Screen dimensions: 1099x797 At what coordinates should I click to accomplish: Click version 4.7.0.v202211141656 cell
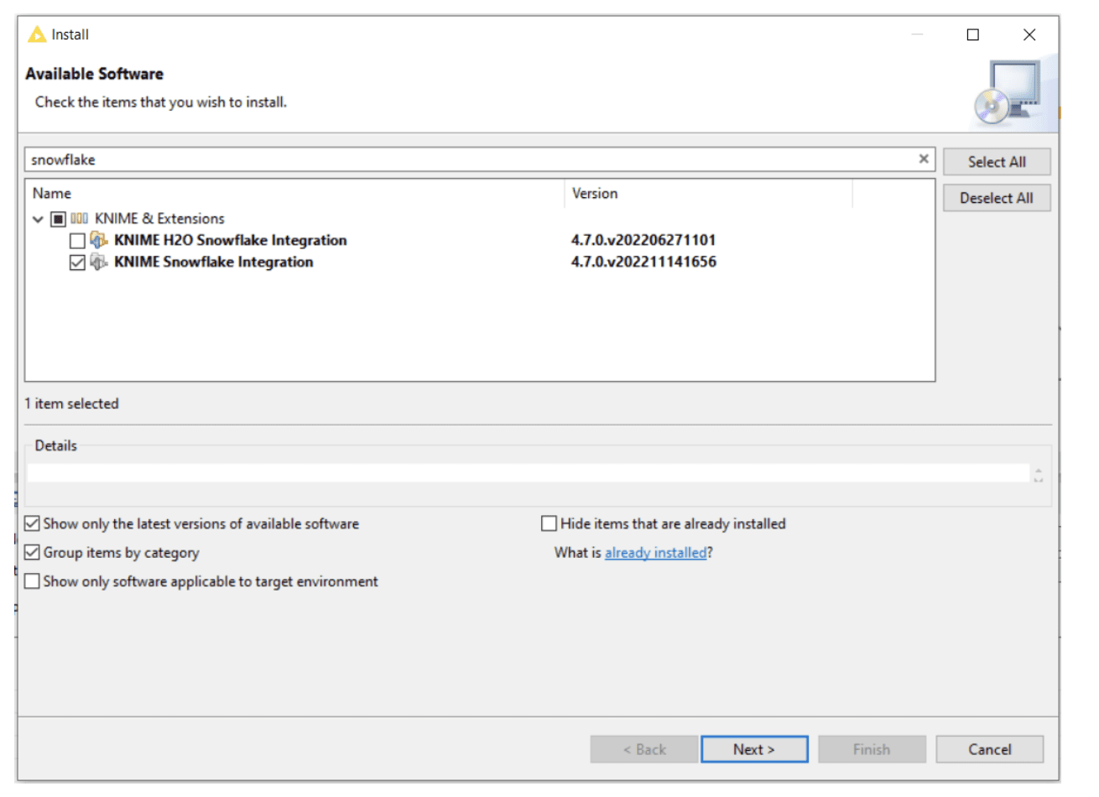(x=643, y=262)
